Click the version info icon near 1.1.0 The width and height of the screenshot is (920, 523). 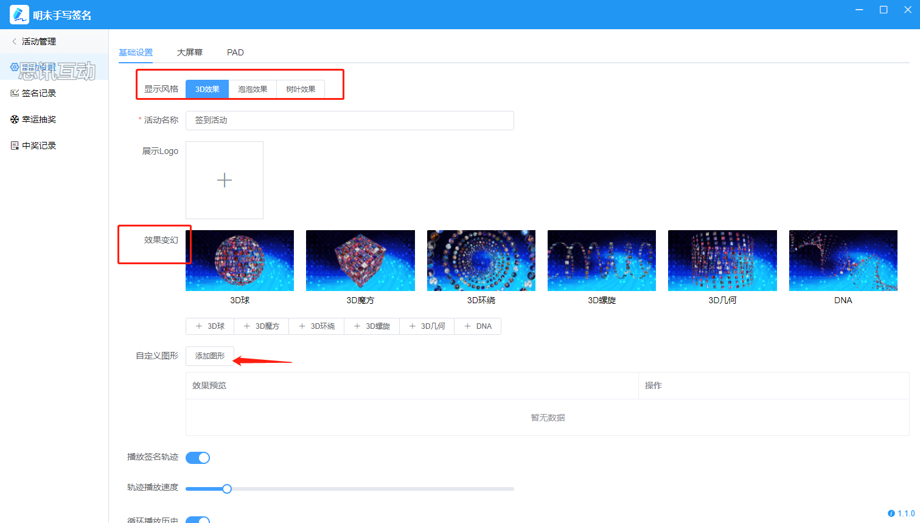click(x=891, y=513)
